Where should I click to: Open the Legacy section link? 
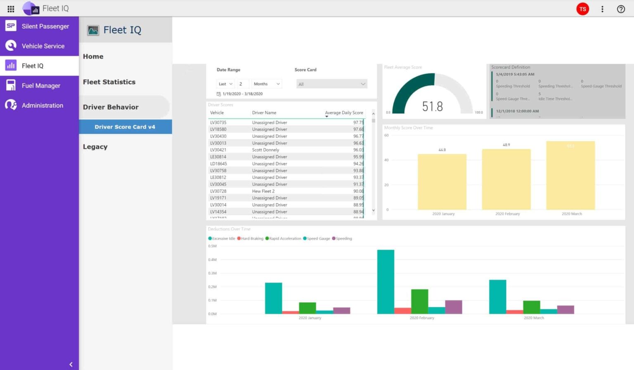click(95, 147)
